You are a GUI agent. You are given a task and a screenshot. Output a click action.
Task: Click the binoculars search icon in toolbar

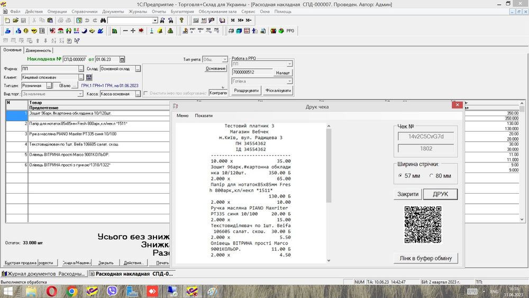(103, 21)
